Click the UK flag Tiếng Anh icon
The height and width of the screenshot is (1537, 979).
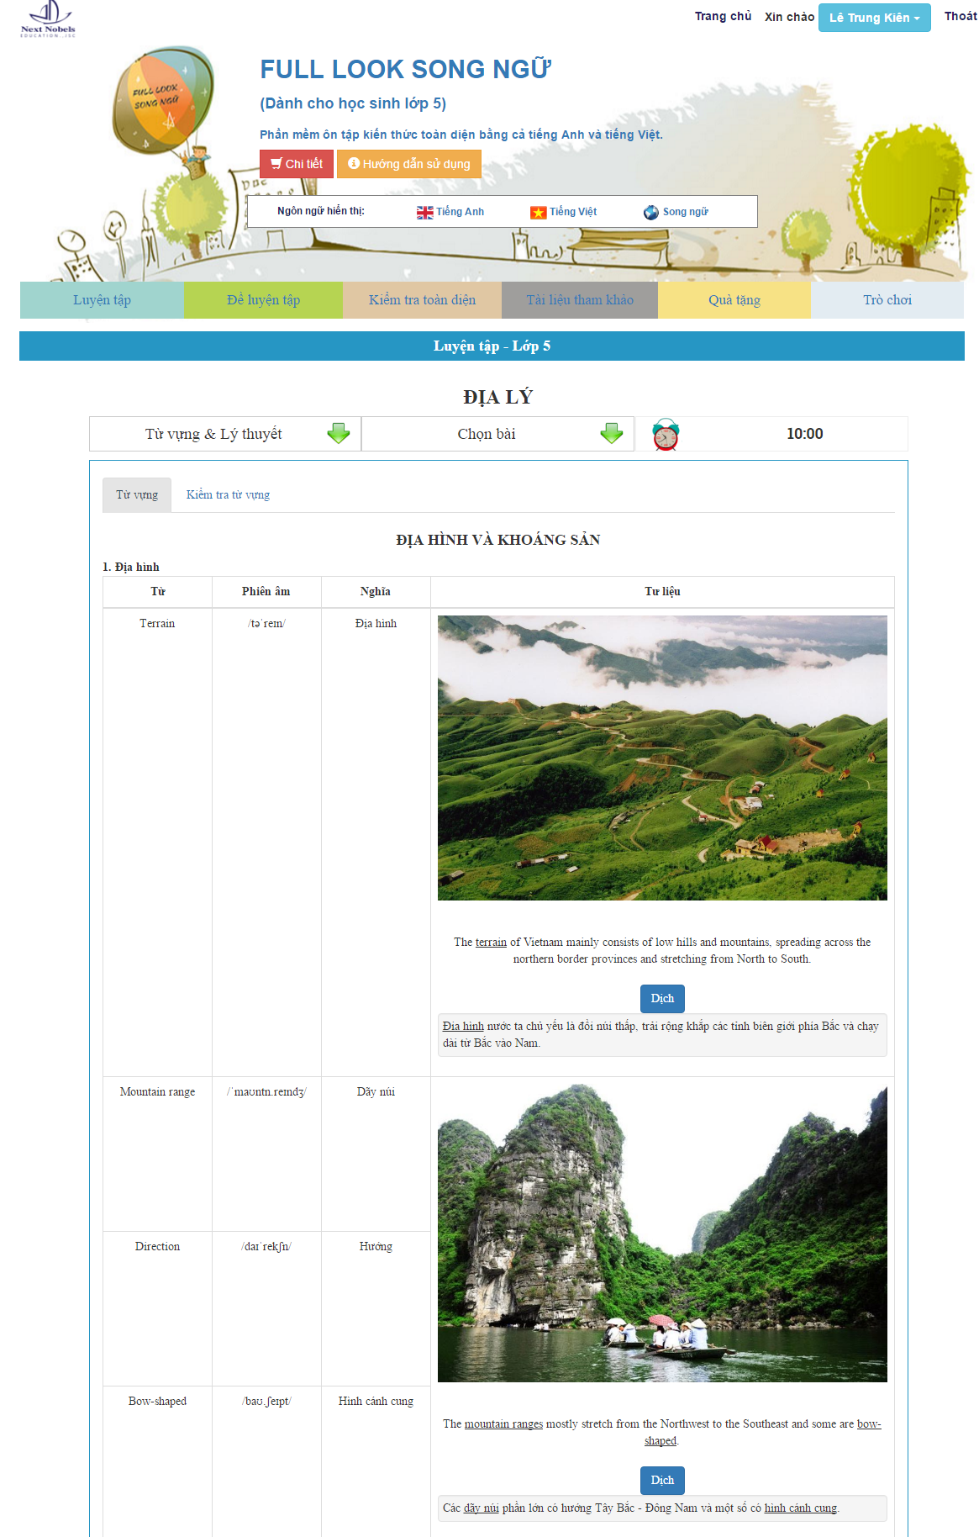pos(424,213)
